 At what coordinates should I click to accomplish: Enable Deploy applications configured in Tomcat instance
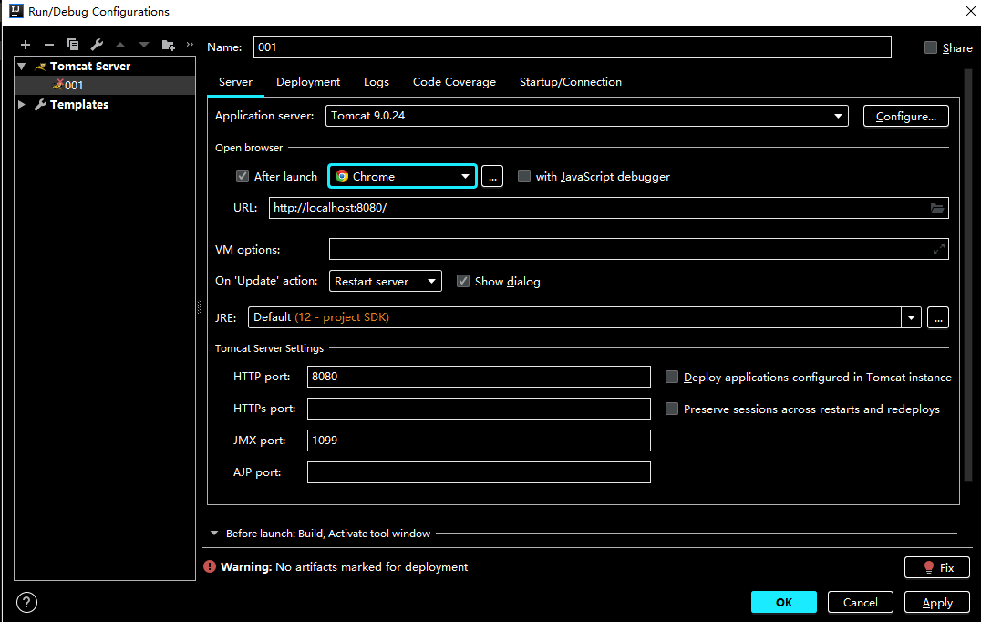[671, 377]
